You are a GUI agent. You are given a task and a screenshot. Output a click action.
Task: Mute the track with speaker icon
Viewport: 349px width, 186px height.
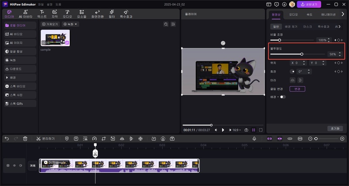coord(21,166)
